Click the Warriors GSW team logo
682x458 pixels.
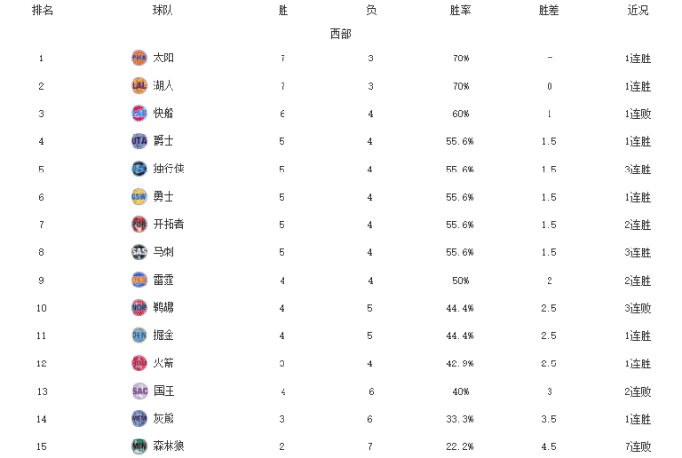coord(138,197)
